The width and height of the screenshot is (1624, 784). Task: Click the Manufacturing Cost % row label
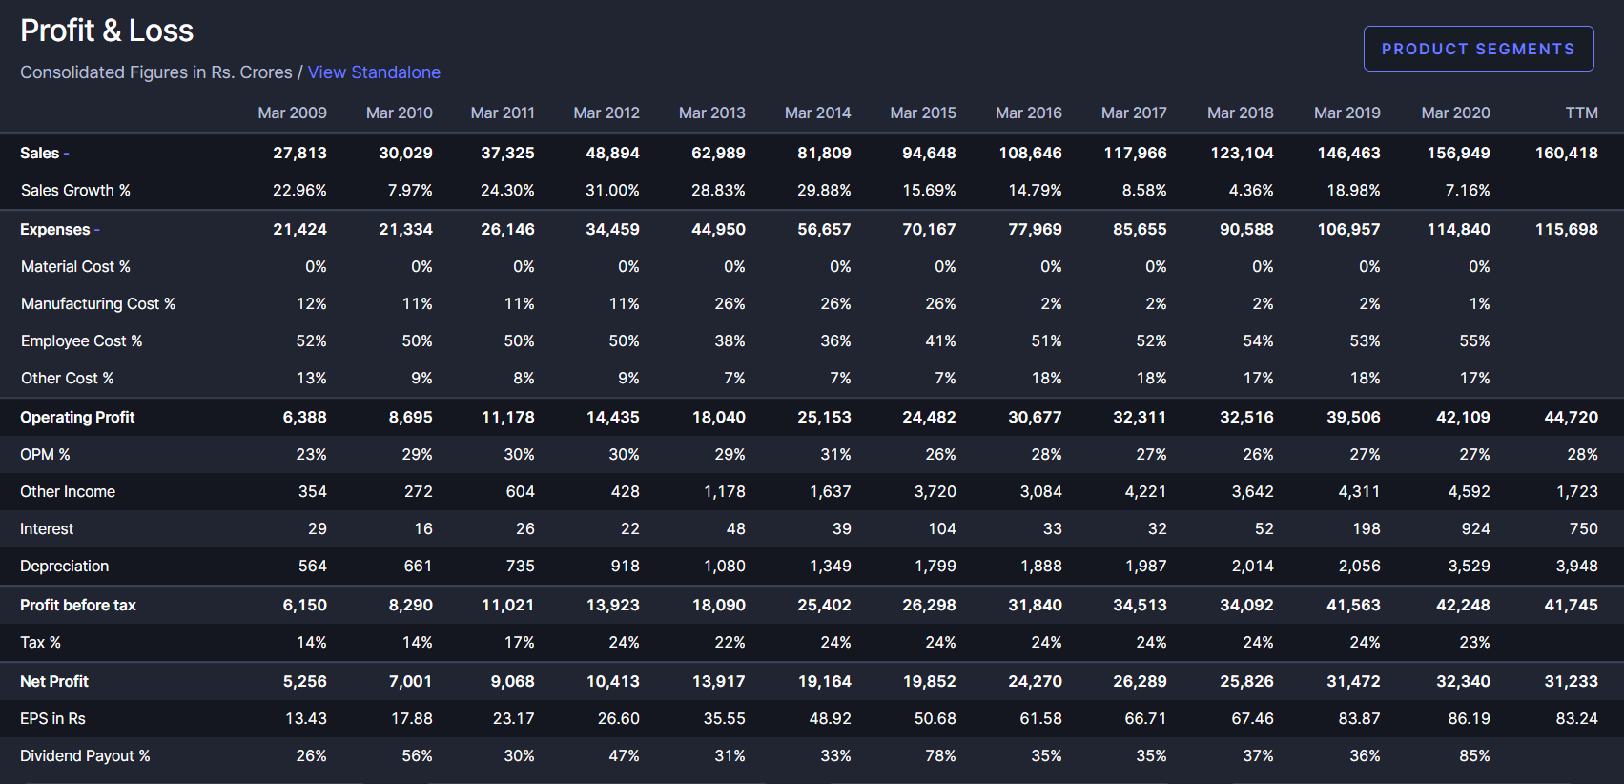[98, 304]
